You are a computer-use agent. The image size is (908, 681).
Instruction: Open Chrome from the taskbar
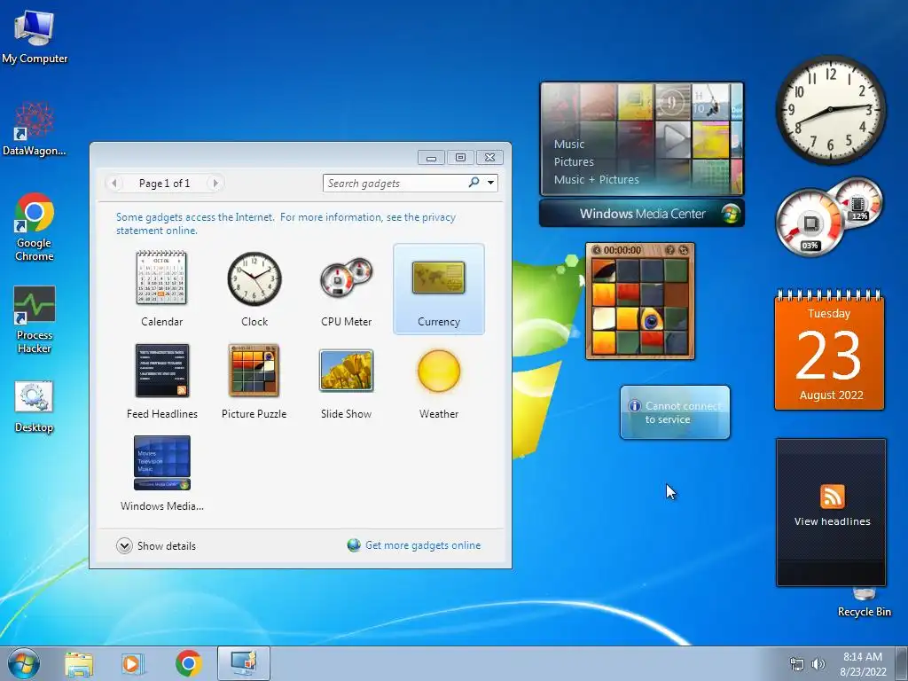188,663
